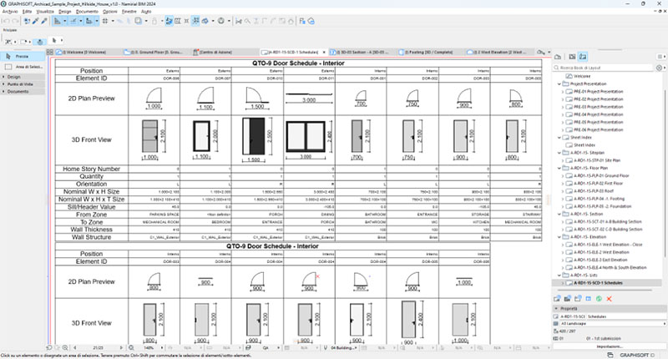
Task: Expand the Proprietà panel section
Action: pyautogui.click(x=558, y=309)
